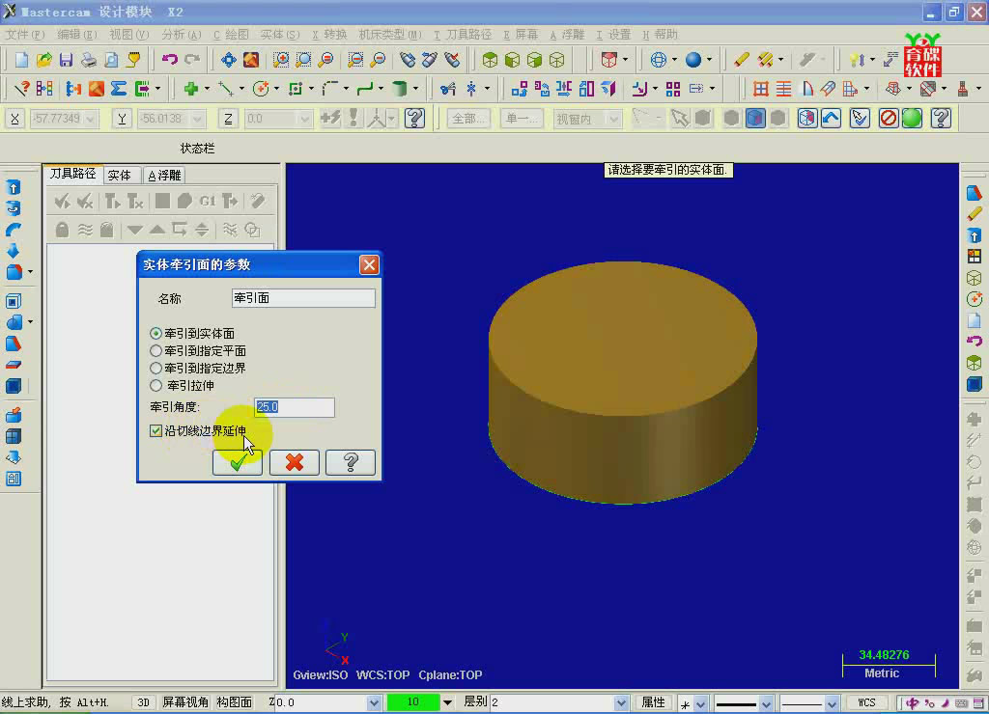
Task: Choose the create circle icon
Action: [x=260, y=89]
